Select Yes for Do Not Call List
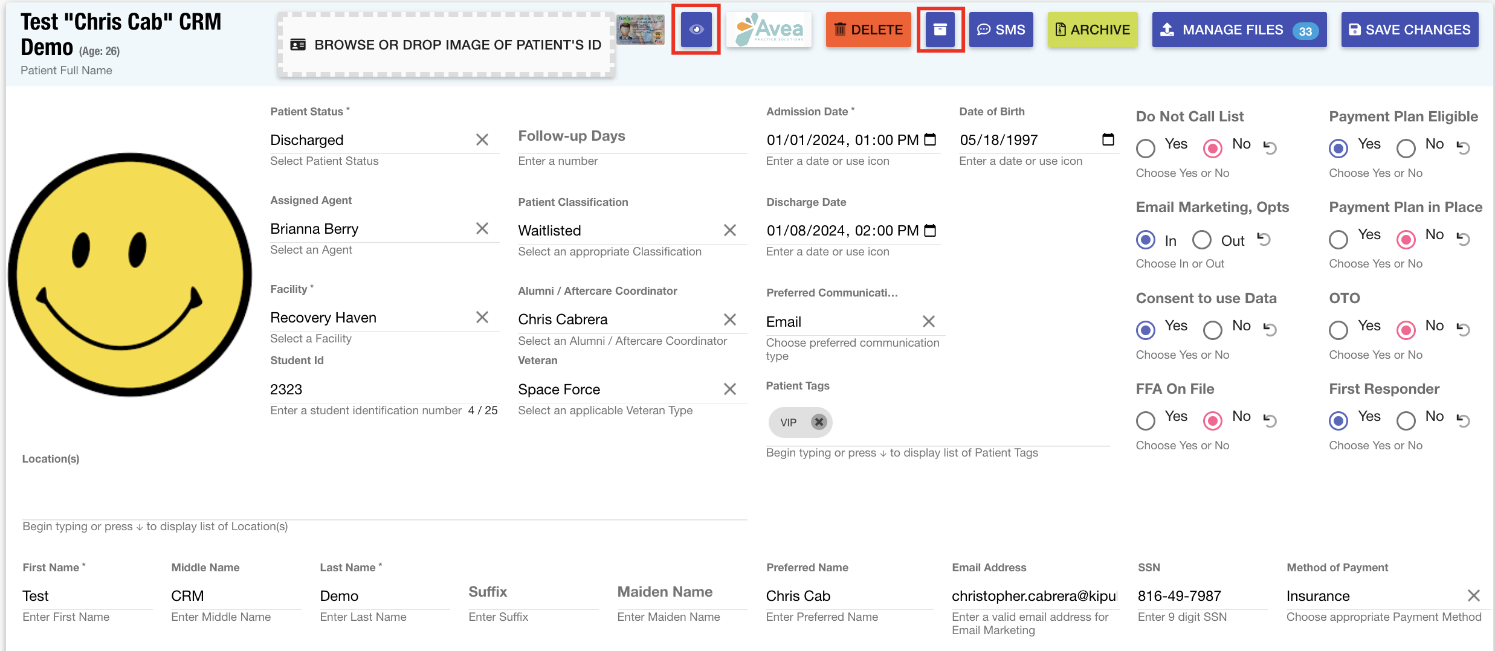Image resolution: width=1495 pixels, height=651 pixels. [1146, 148]
